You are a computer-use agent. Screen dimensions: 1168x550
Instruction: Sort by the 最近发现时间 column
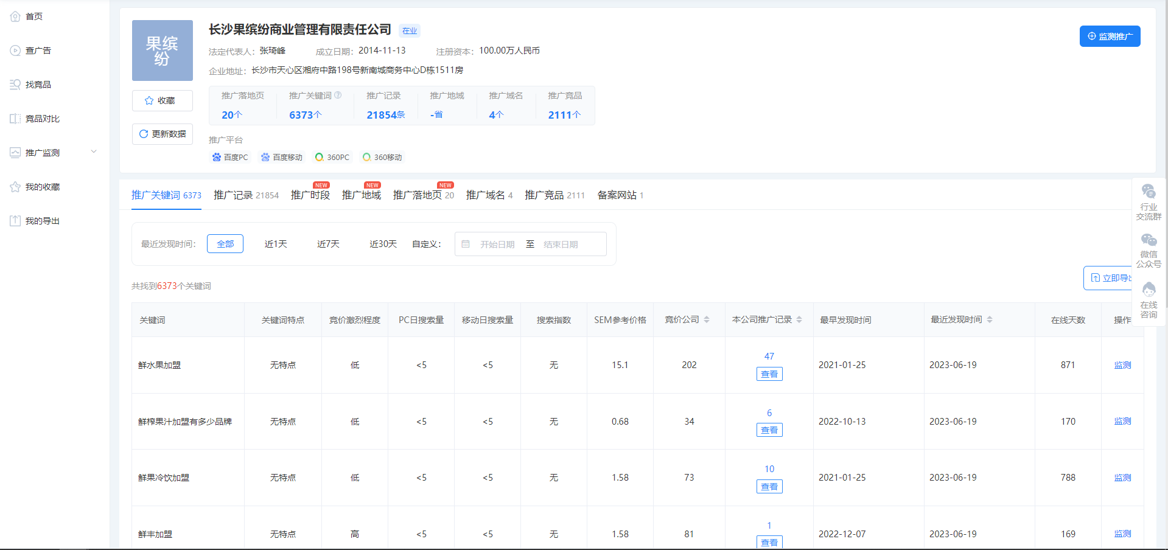pyautogui.click(x=990, y=319)
